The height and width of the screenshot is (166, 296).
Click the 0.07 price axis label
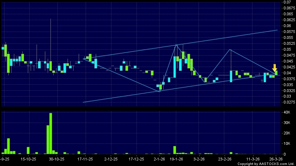click(288, 2)
